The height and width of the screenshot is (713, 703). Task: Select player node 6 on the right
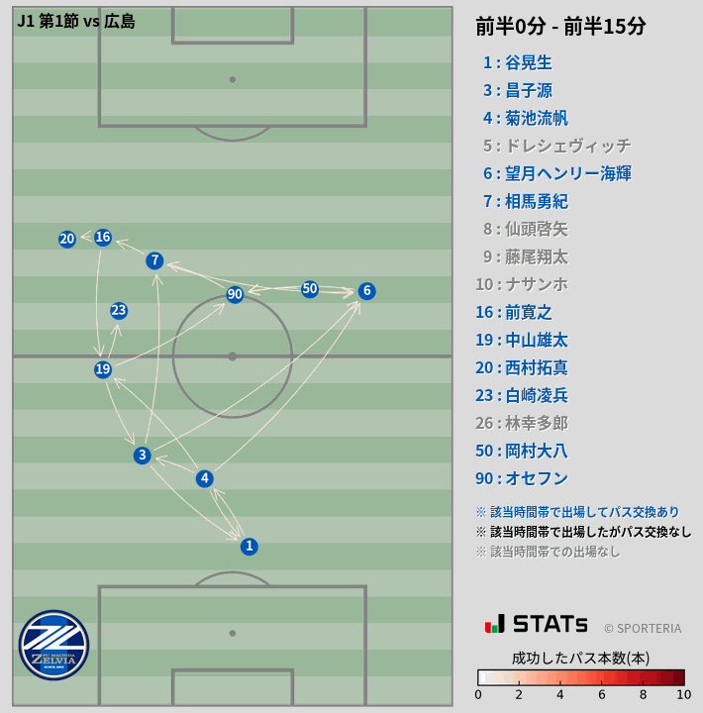tap(366, 291)
